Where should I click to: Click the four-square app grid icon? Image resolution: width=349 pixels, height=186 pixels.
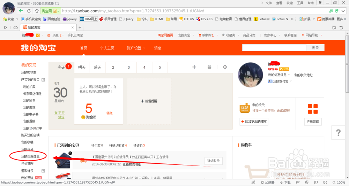click(313, 109)
